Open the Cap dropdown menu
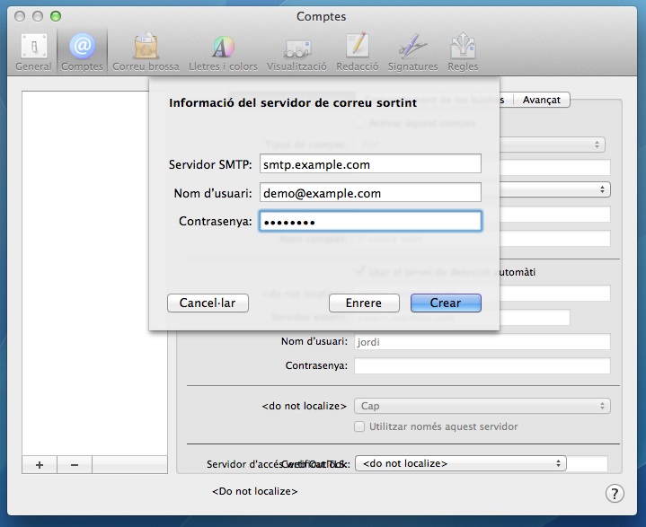Image resolution: width=646 pixels, height=527 pixels. tap(482, 406)
